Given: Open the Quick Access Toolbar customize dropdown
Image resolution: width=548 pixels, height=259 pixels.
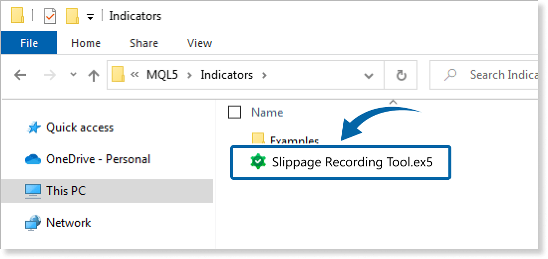Looking at the screenshot, I should pyautogui.click(x=90, y=17).
